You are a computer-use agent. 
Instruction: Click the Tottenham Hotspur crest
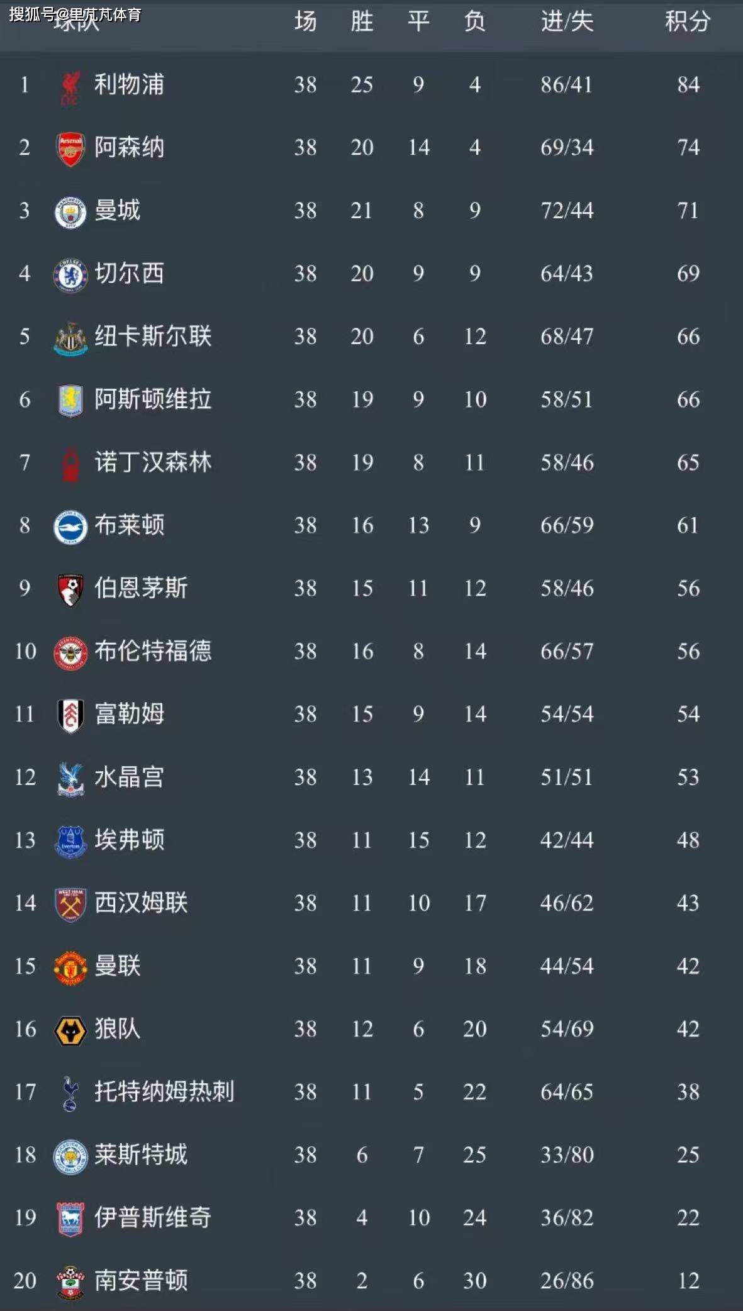[70, 1093]
